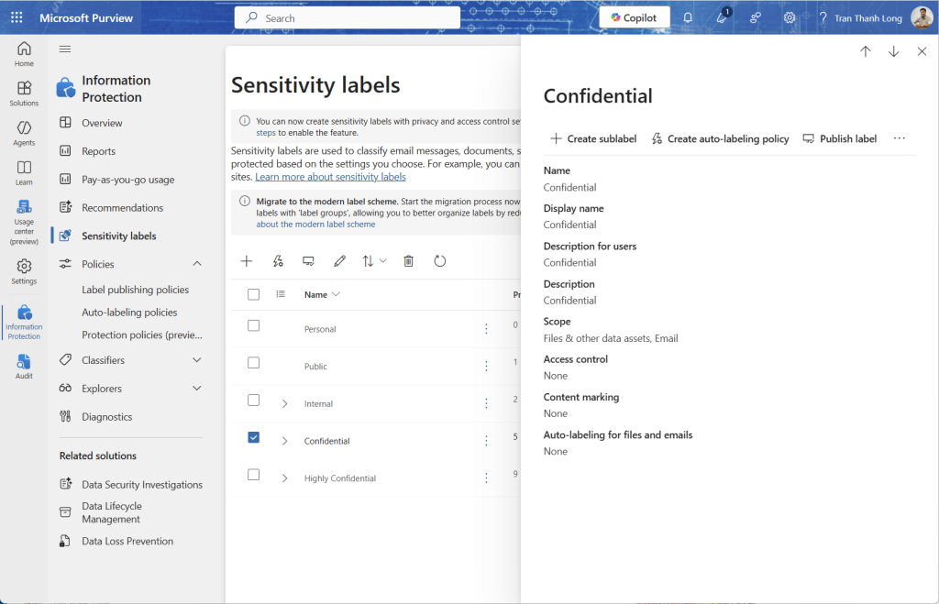Open Auto-labeling policies in the sidebar
The image size is (939, 604).
(x=129, y=313)
